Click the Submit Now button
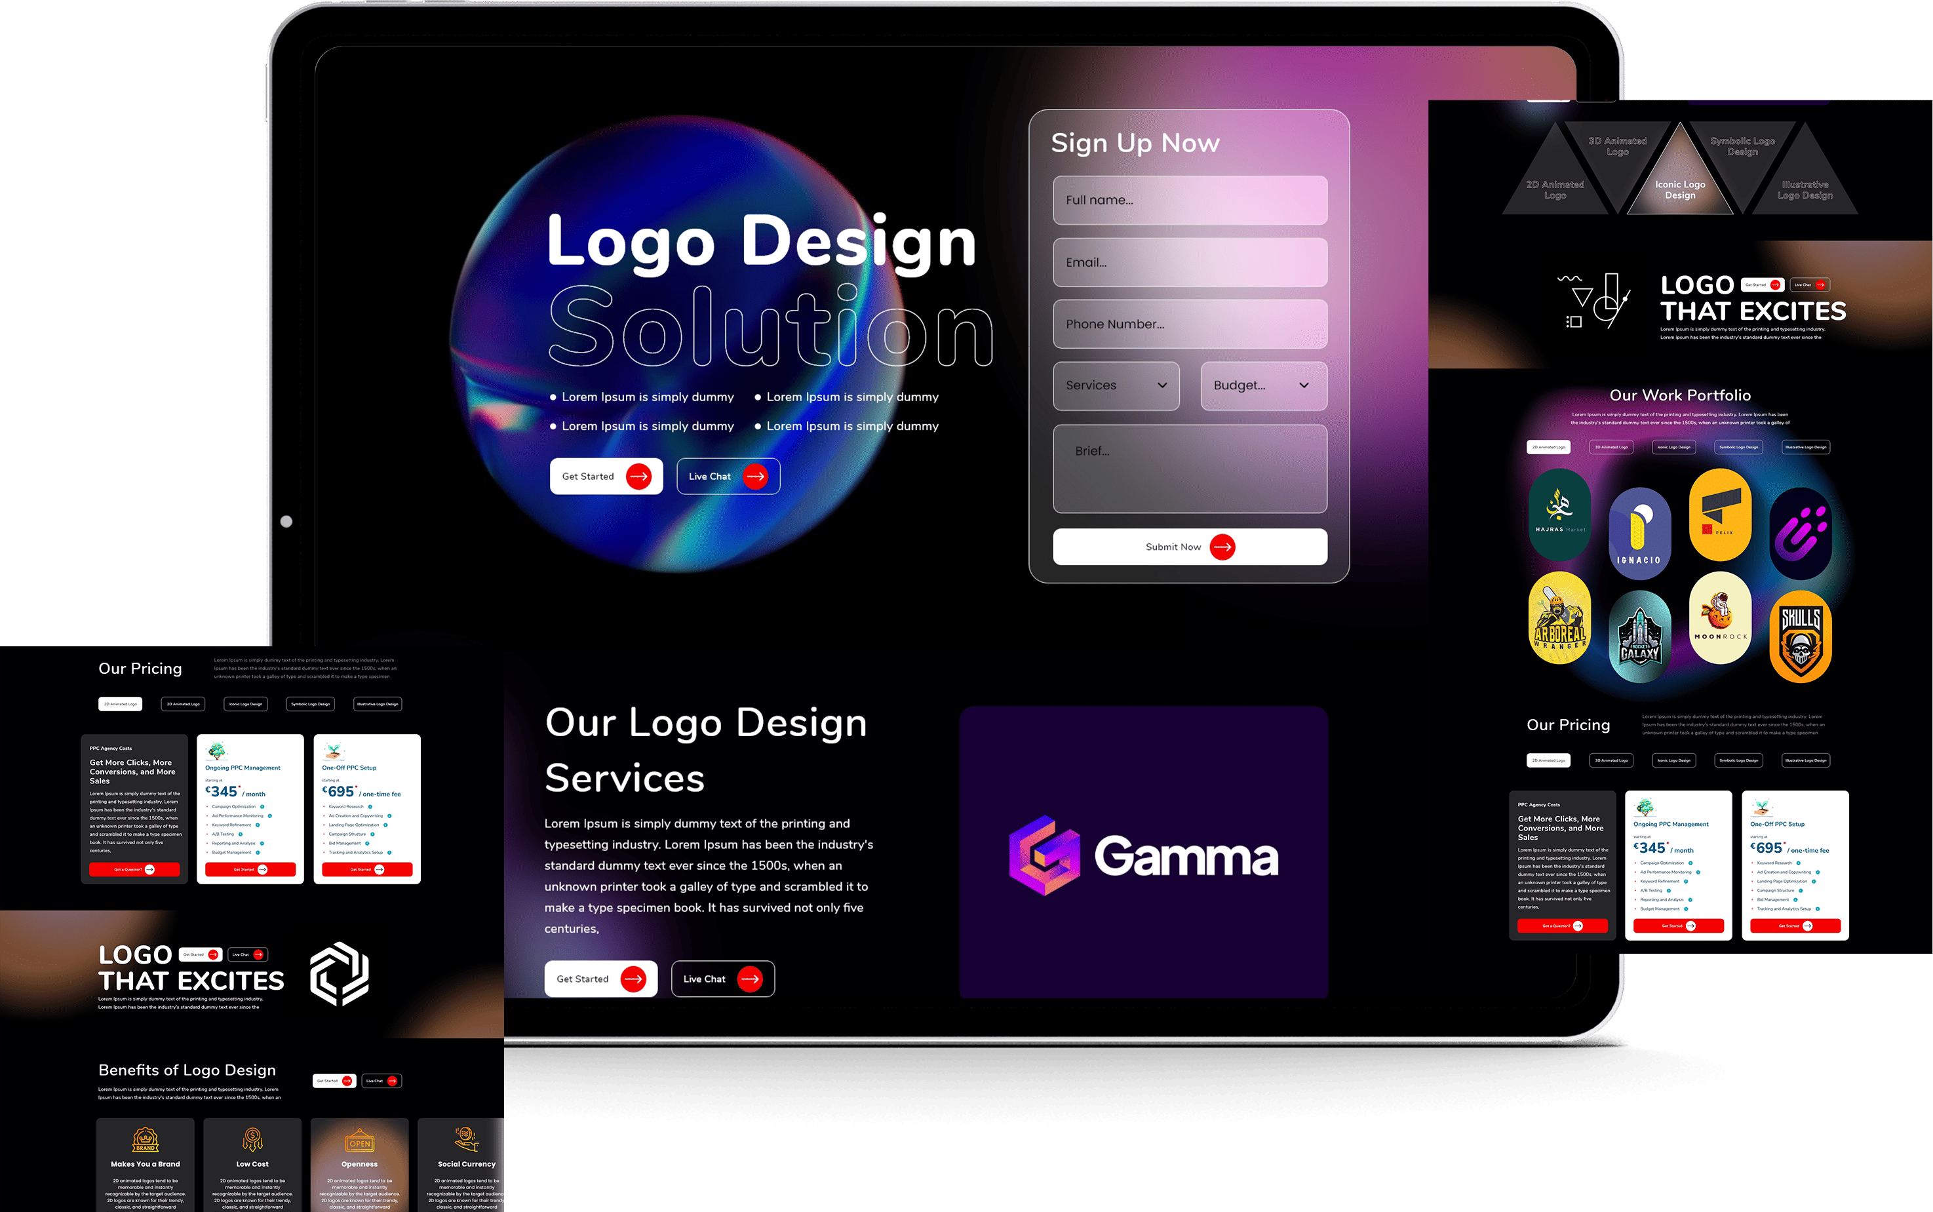1933x1212 pixels. point(1189,547)
